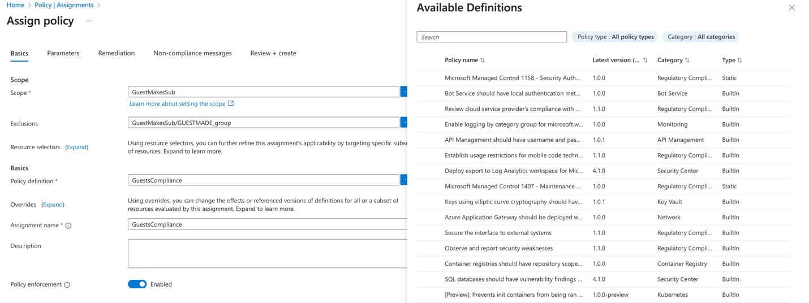Open Review + create tab

[273, 53]
